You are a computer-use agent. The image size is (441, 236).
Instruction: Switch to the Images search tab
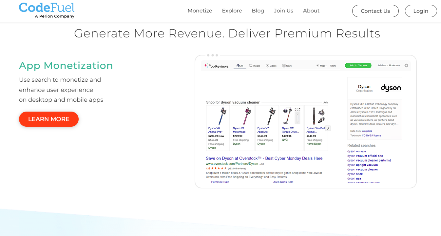255,66
